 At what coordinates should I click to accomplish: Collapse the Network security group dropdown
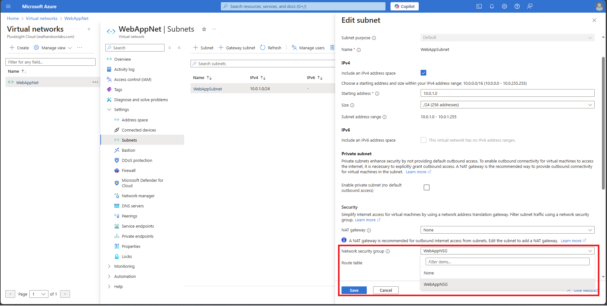tap(507, 251)
